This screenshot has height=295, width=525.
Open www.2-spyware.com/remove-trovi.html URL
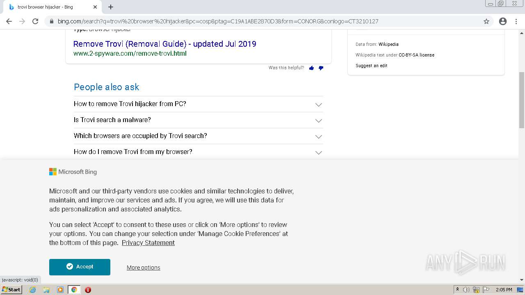[130, 53]
